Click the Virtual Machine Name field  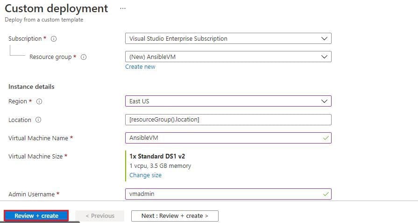(x=228, y=138)
